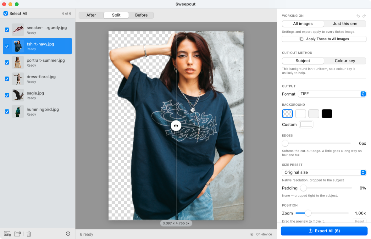Image resolution: width=371 pixels, height=239 pixels.
Task: Select hummingbird.jpg thumbnail
Action: click(18, 111)
